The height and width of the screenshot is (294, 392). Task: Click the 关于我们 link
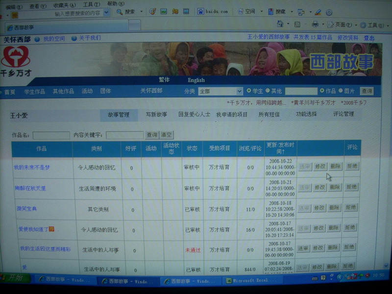coord(90,38)
